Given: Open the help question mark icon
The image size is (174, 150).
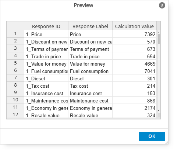Looking at the screenshot, I should [x=162, y=6].
